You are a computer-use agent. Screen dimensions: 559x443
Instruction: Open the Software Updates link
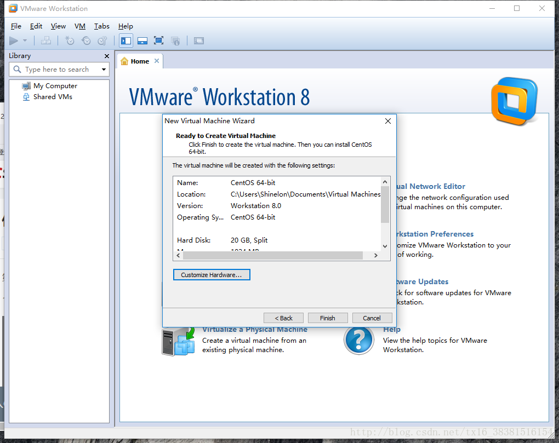[423, 281]
